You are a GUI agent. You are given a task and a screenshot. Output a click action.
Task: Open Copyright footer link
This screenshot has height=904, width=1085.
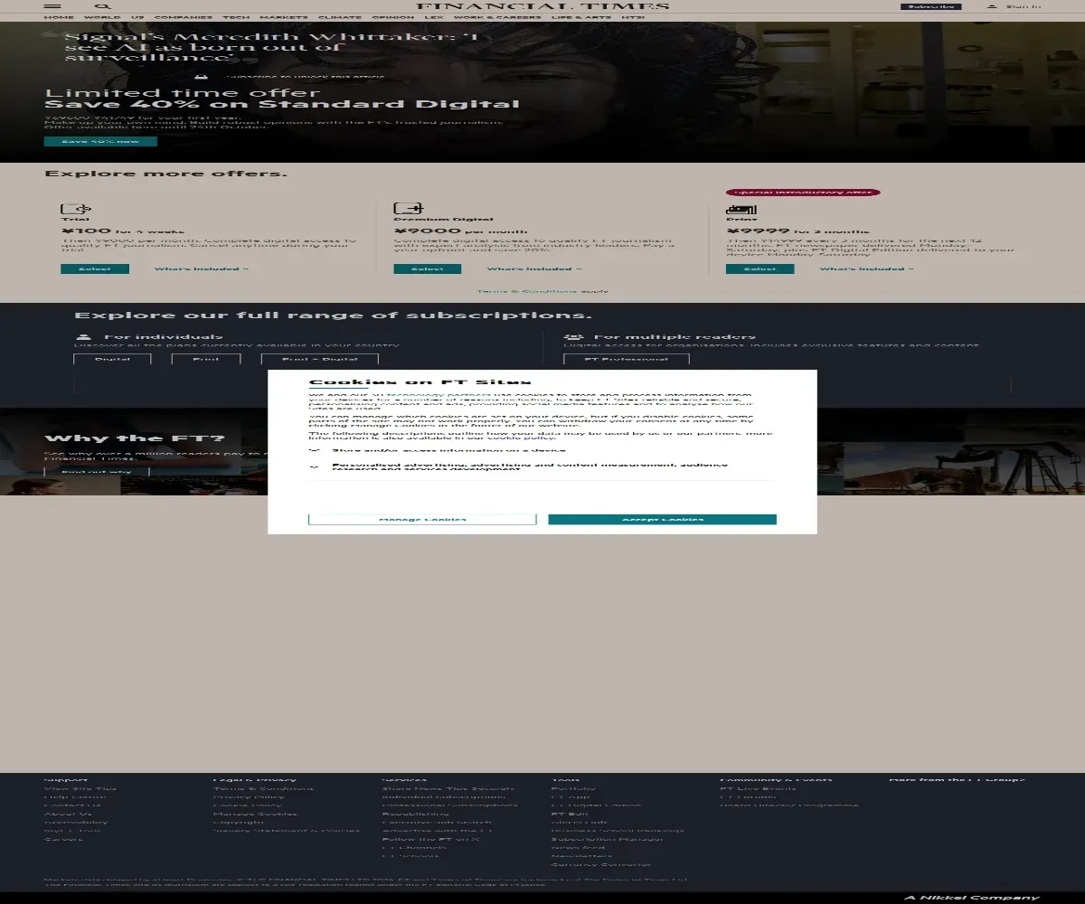click(239, 822)
